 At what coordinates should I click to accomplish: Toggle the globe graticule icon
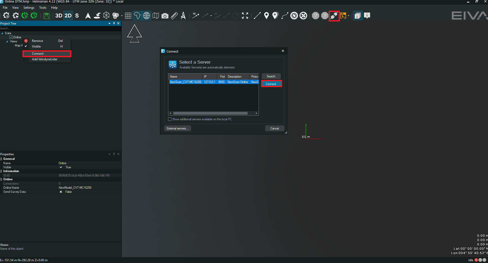click(x=147, y=16)
